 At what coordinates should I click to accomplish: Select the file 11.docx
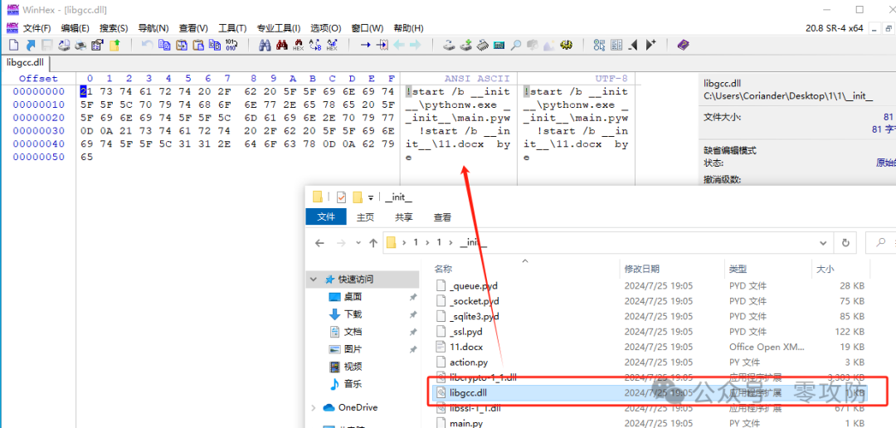point(466,346)
